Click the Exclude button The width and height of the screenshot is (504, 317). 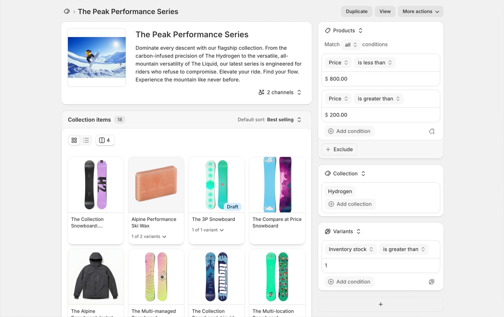pyautogui.click(x=339, y=149)
